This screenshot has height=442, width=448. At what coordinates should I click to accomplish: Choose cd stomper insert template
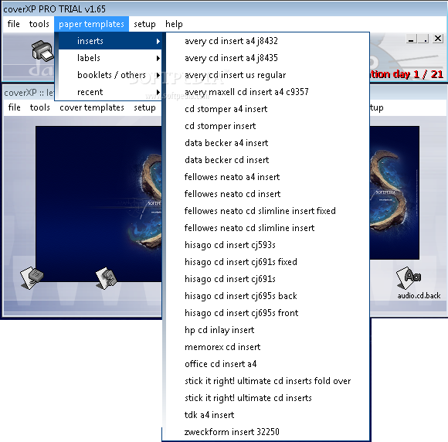(x=267, y=126)
